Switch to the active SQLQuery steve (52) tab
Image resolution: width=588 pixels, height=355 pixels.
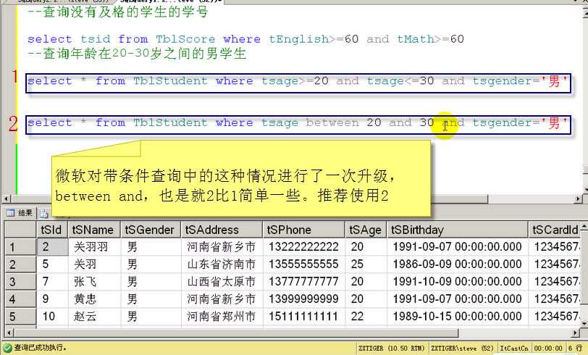click(171, 1)
